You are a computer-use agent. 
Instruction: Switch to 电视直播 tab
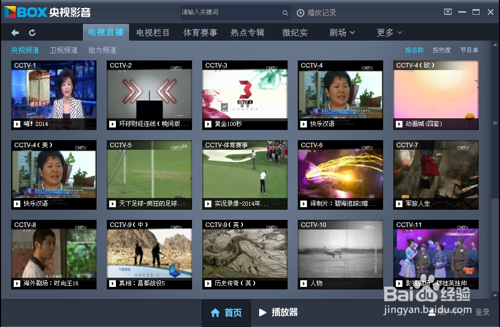106,32
